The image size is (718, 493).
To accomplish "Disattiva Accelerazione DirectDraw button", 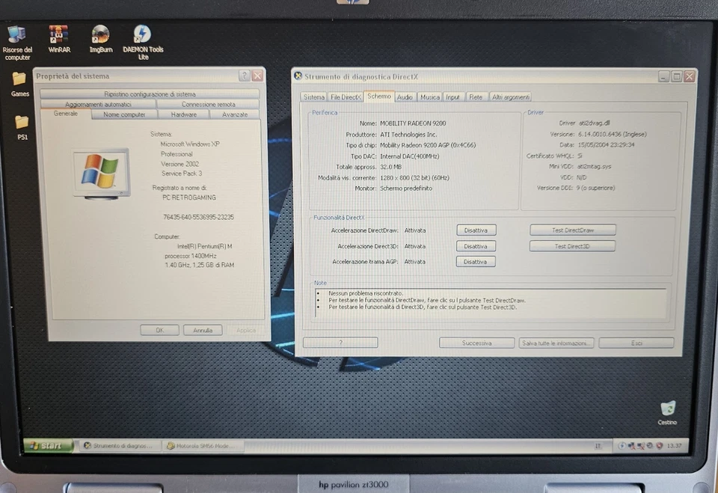I will coord(476,230).
